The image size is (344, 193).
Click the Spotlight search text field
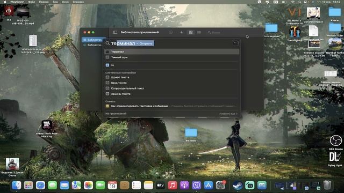click(x=169, y=43)
